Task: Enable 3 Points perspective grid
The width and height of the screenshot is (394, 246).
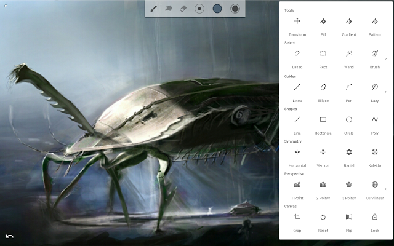Action: coord(349,184)
